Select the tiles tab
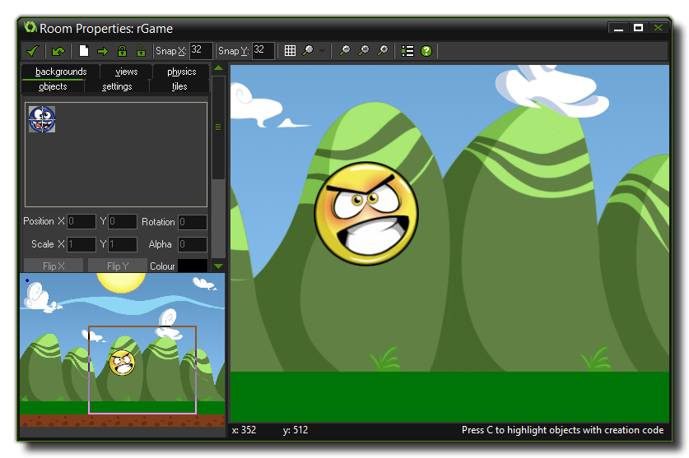 click(179, 86)
